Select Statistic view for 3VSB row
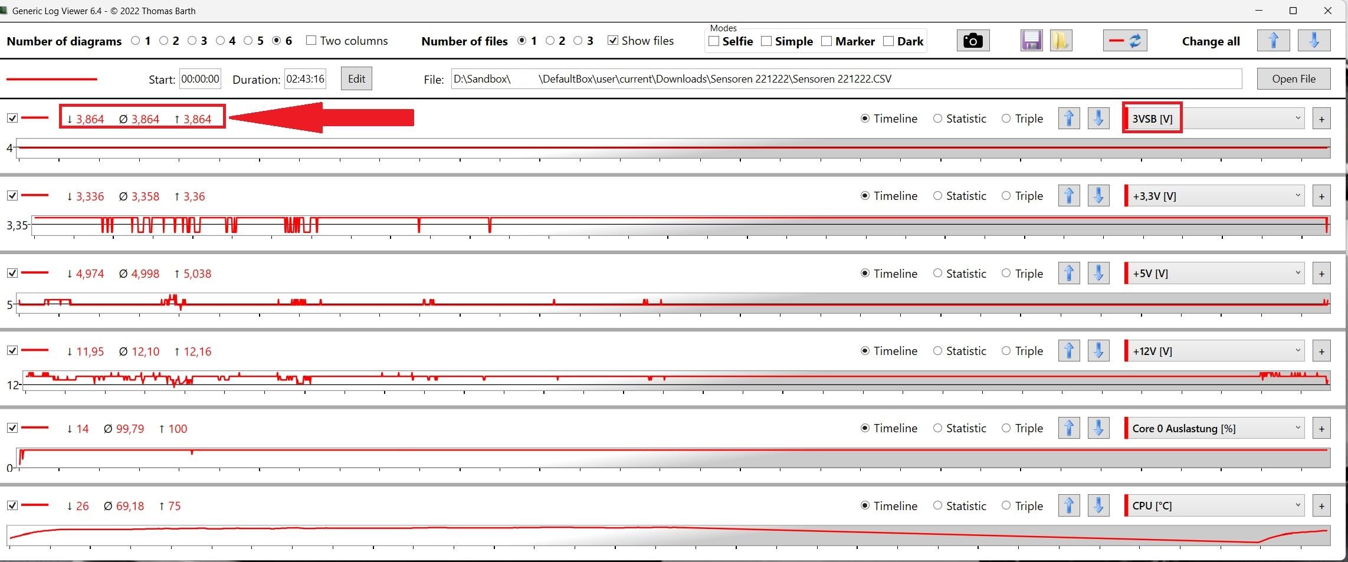This screenshot has width=1348, height=562. coord(937,118)
